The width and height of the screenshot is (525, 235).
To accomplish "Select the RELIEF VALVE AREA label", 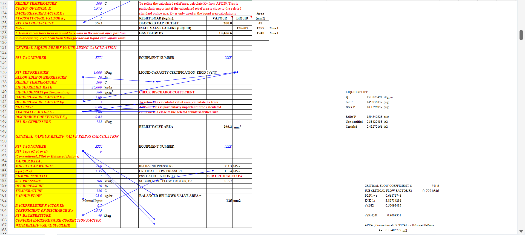I will [x=173, y=127].
